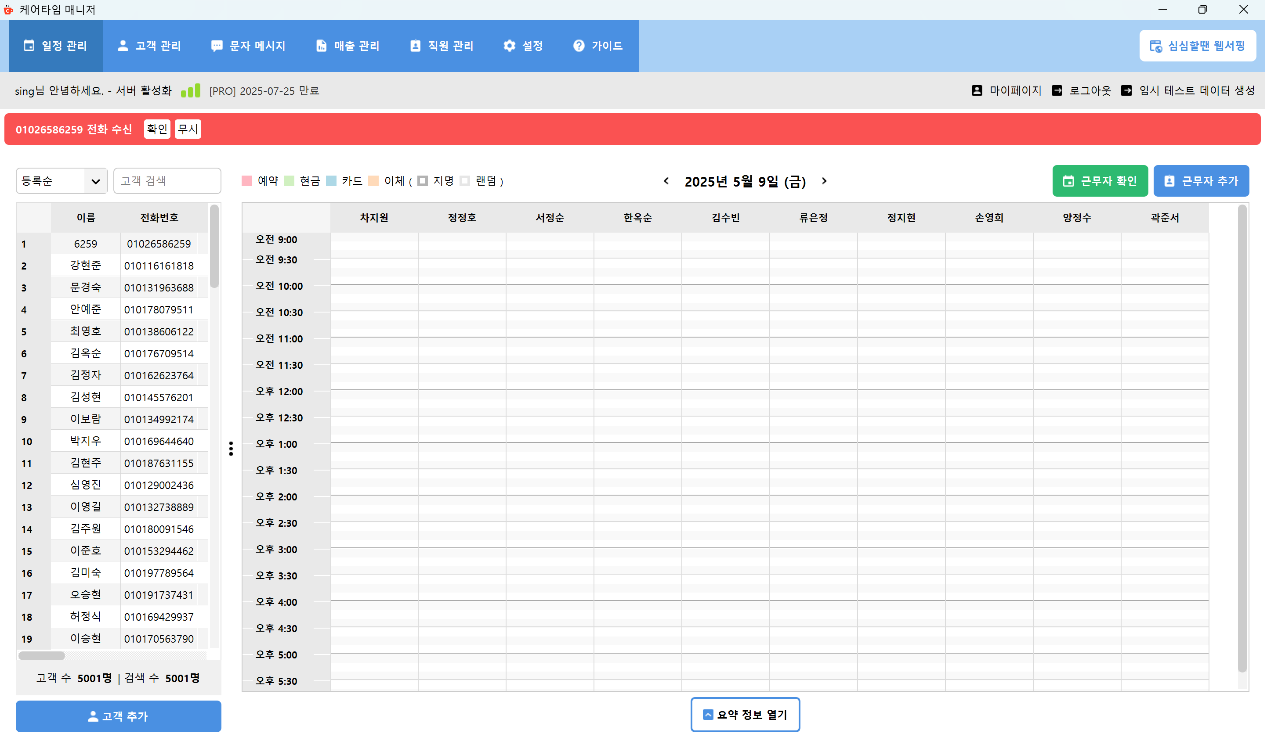Switch to 고객 관리 tab
The height and width of the screenshot is (755, 1267).
150,46
